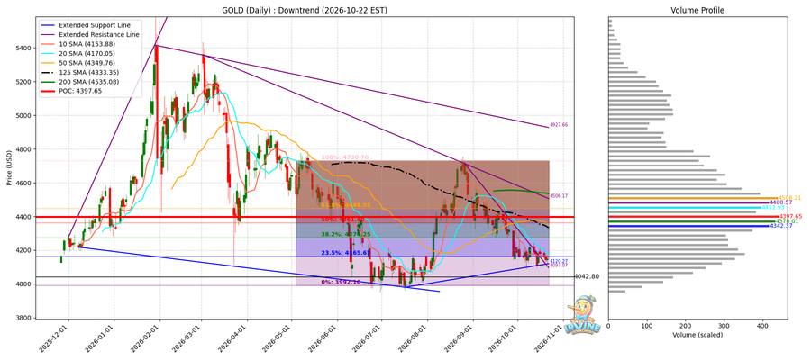The image size is (811, 360).
Task: Click the 5400 price axis tick
Action: click(x=25, y=49)
